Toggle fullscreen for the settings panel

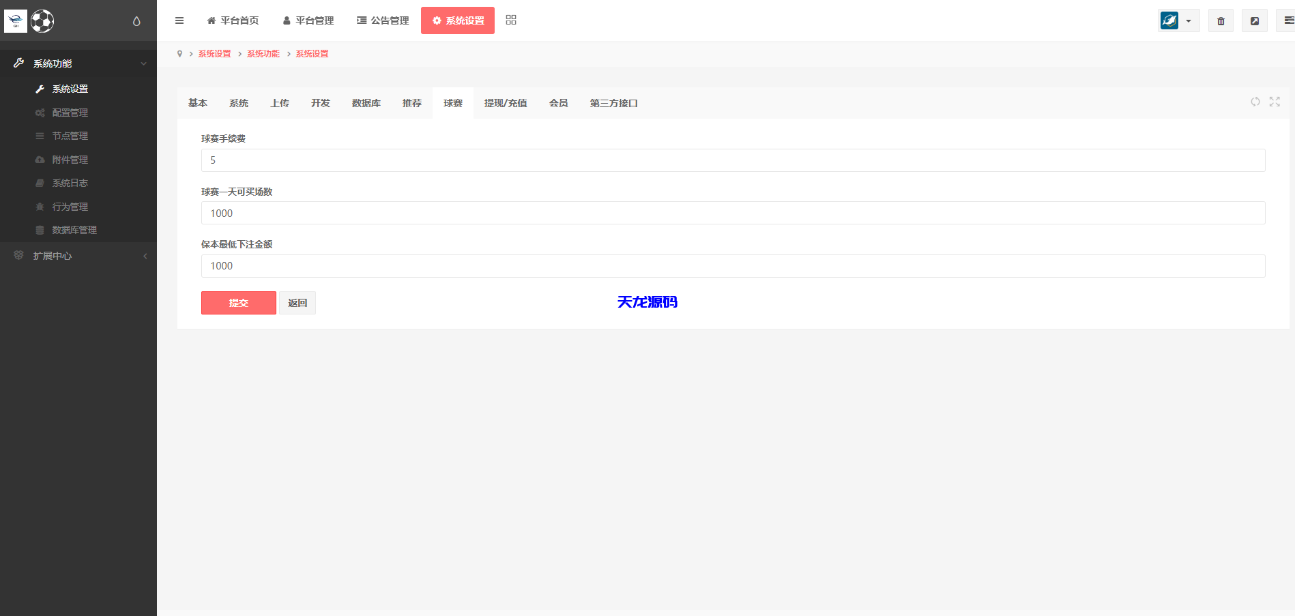coord(1275,102)
